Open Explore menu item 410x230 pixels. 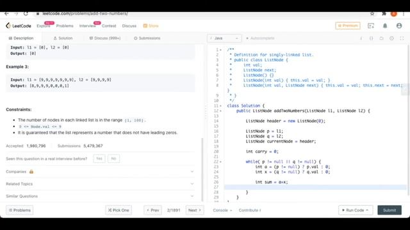click(x=44, y=26)
